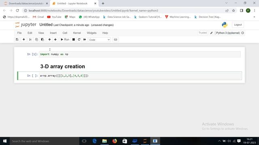Open Task View on the taskbar

pos(84,141)
